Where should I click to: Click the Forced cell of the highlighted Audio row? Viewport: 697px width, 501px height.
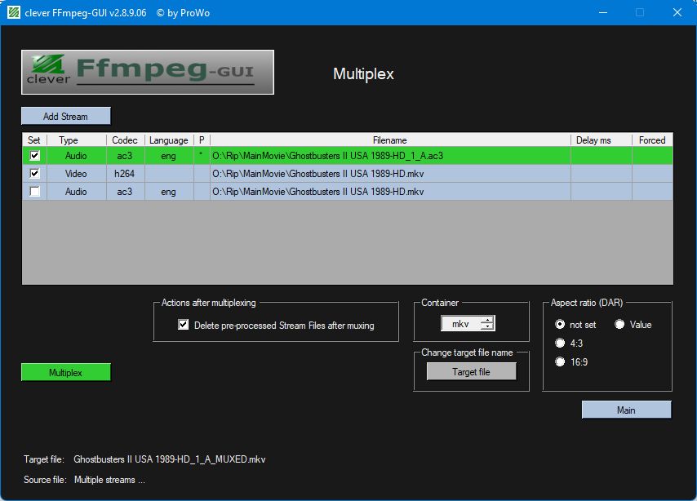pyautogui.click(x=652, y=156)
